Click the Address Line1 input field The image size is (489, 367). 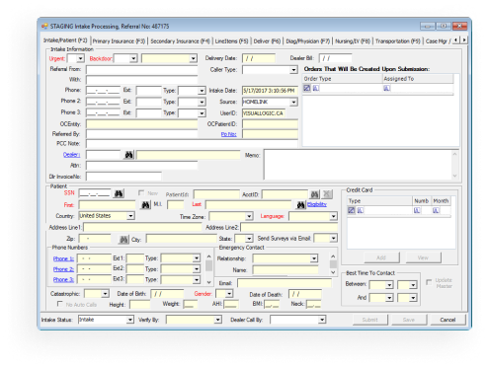142,227
